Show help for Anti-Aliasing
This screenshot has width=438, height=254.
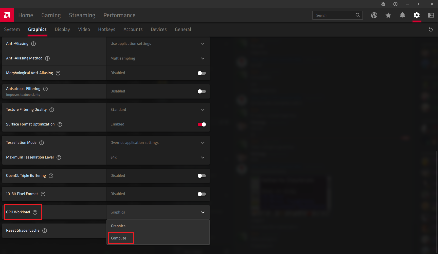pos(33,44)
